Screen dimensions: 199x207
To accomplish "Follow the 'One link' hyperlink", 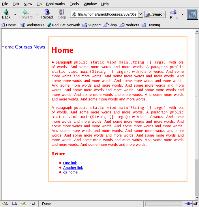I will 70,163.
